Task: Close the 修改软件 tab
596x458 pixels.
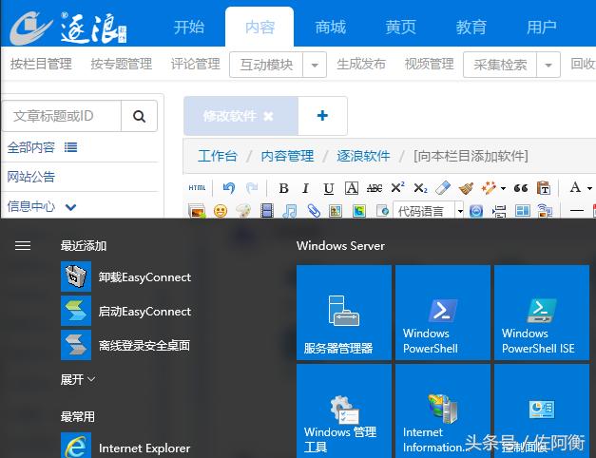Action: pos(268,116)
